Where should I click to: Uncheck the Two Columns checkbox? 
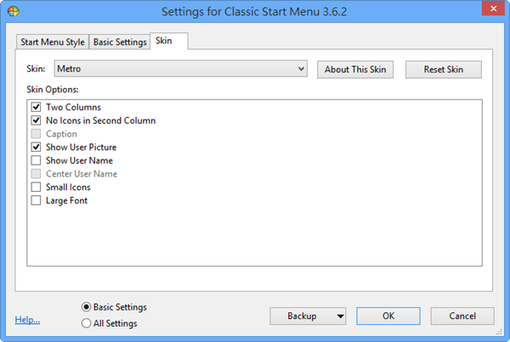[x=36, y=108]
